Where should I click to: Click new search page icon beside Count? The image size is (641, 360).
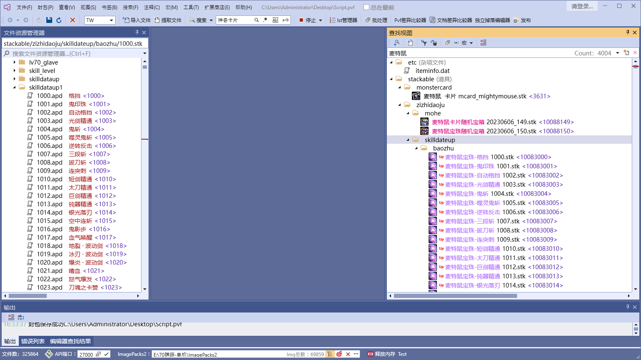[x=626, y=52]
